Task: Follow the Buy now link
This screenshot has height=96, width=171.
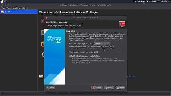Action: (x=132, y=76)
